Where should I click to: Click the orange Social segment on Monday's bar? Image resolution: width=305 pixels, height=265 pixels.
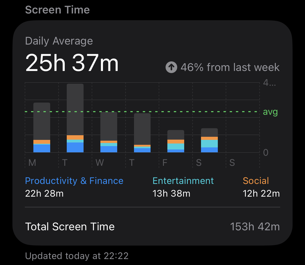[x=42, y=142]
